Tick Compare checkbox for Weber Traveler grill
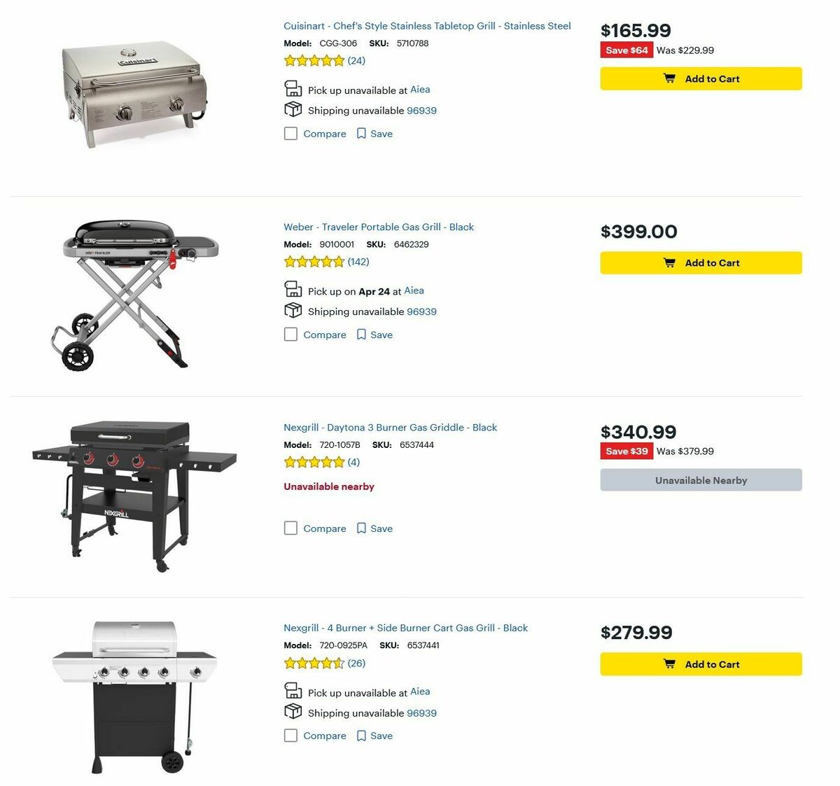 click(291, 335)
